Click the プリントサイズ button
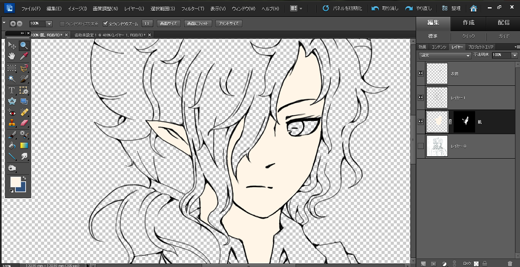The image size is (520, 267). pos(228,23)
